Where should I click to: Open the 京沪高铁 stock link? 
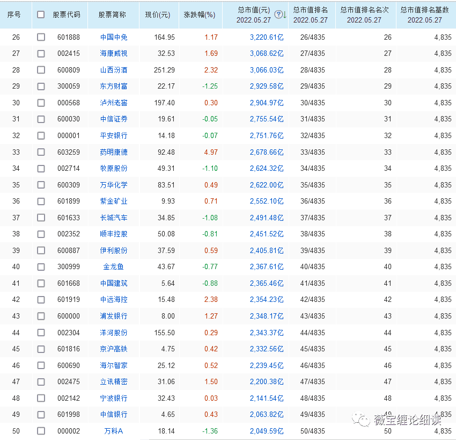[x=114, y=349]
